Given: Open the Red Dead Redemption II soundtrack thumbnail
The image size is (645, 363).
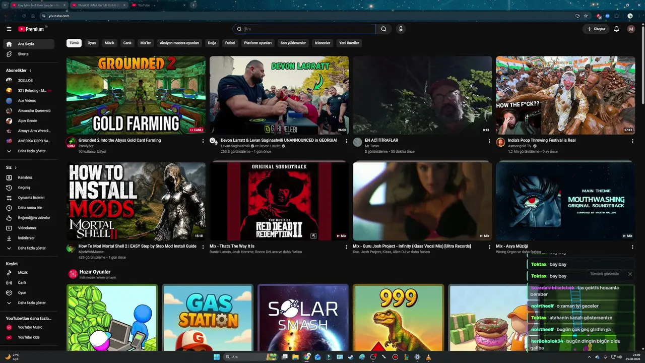Looking at the screenshot, I should 279,201.
